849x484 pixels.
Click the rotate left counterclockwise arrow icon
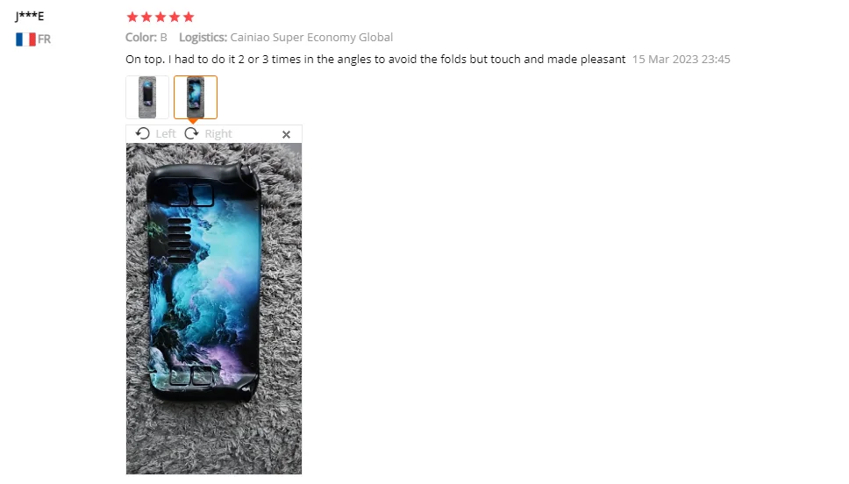(142, 134)
